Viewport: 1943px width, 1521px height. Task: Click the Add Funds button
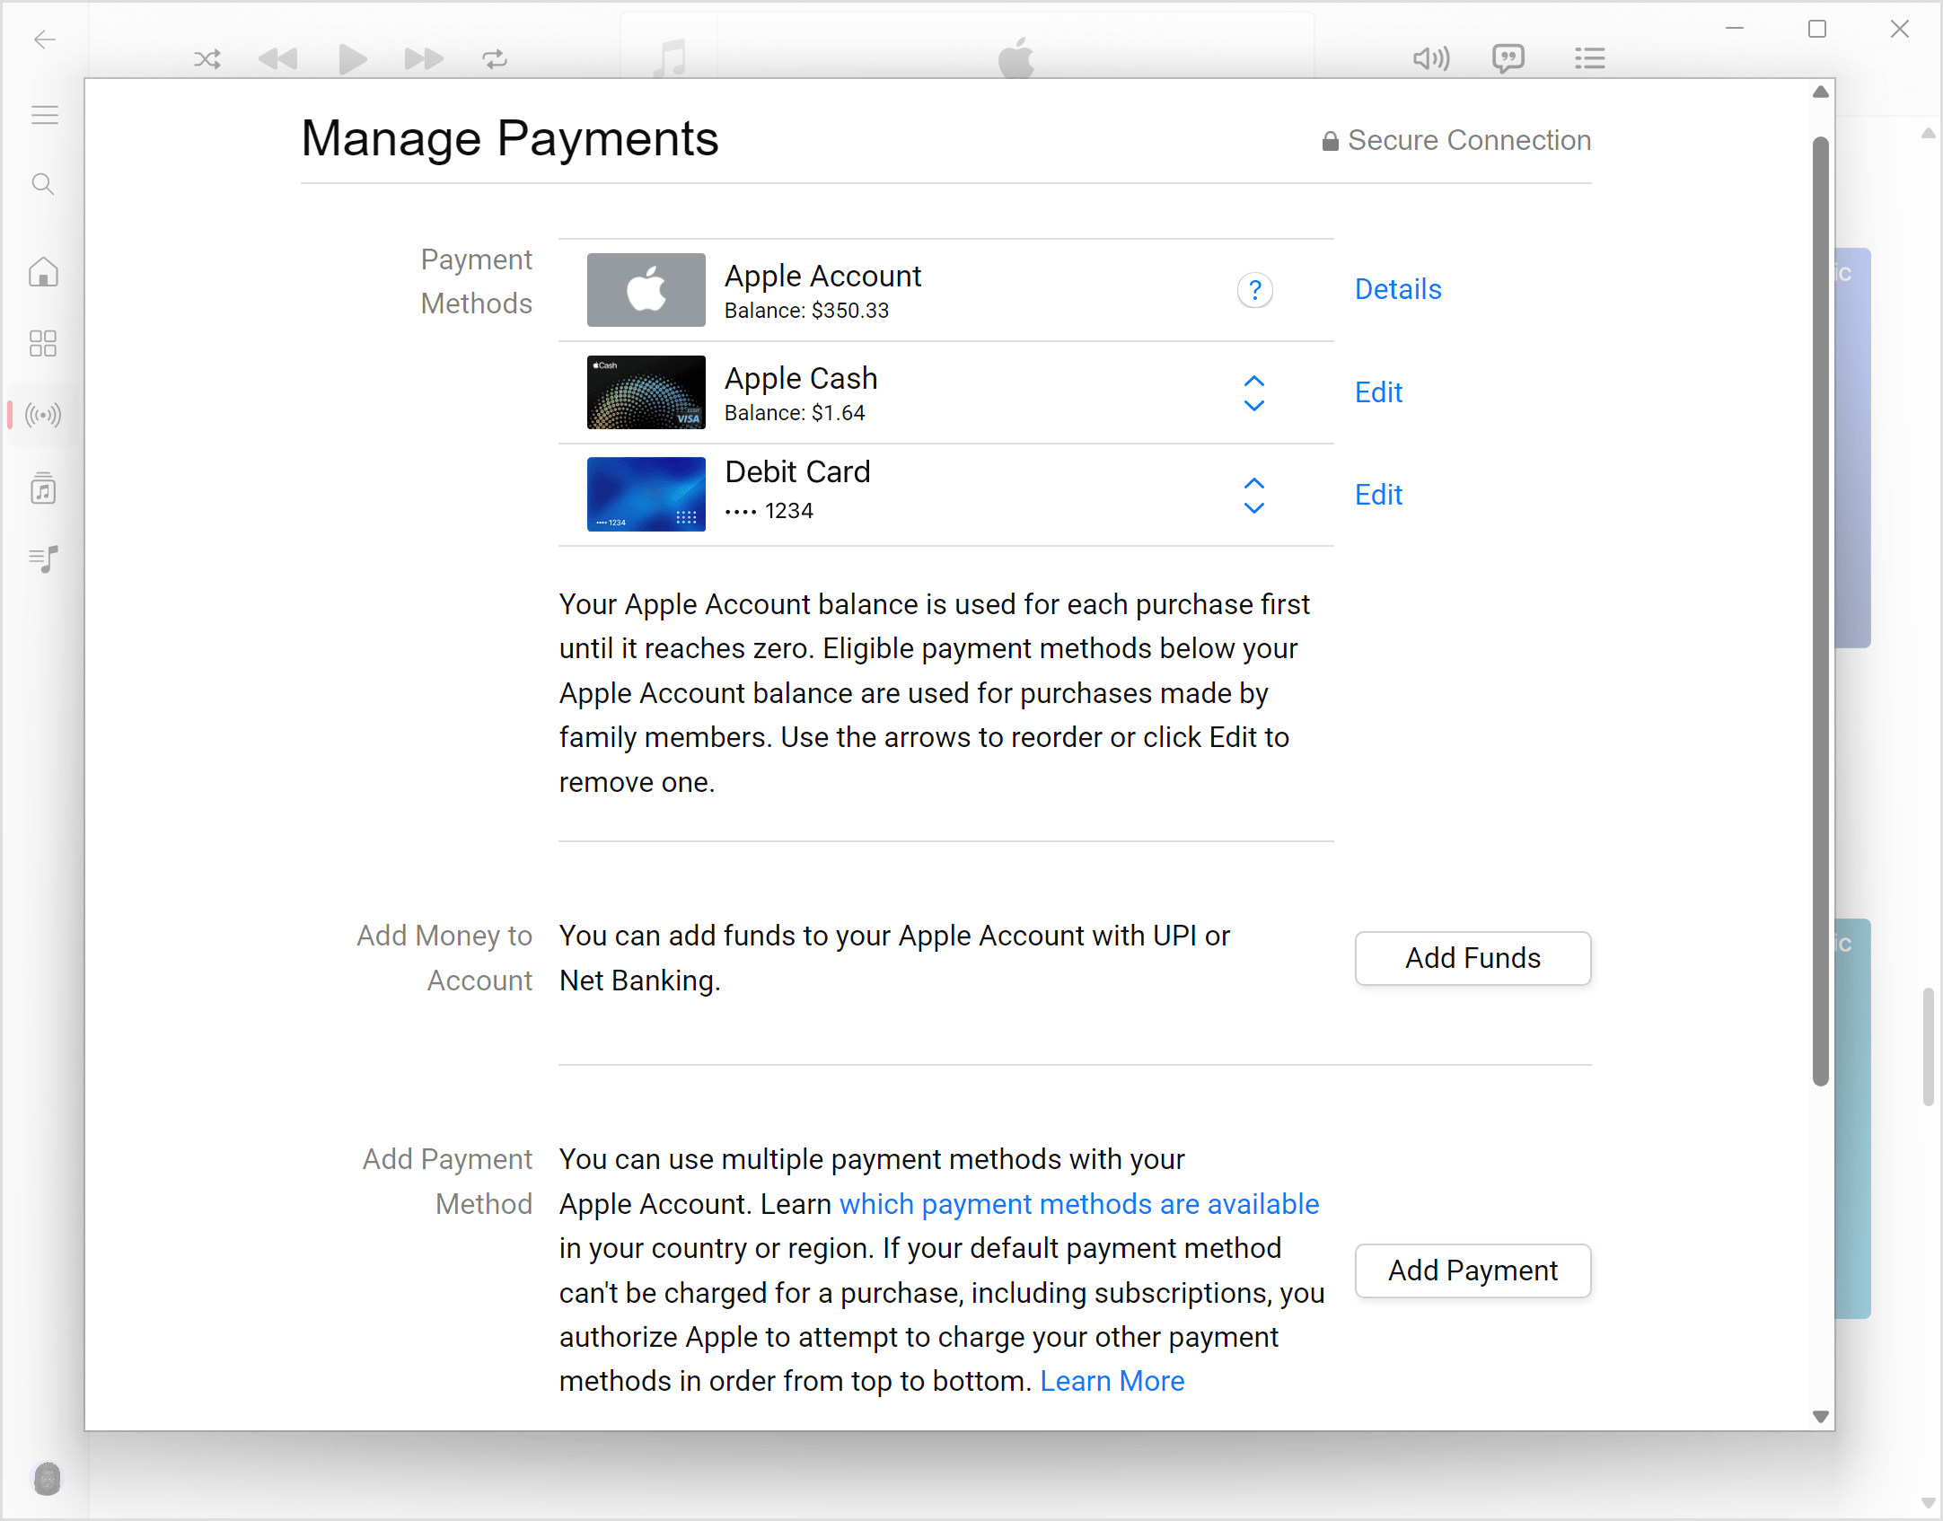(1472, 958)
